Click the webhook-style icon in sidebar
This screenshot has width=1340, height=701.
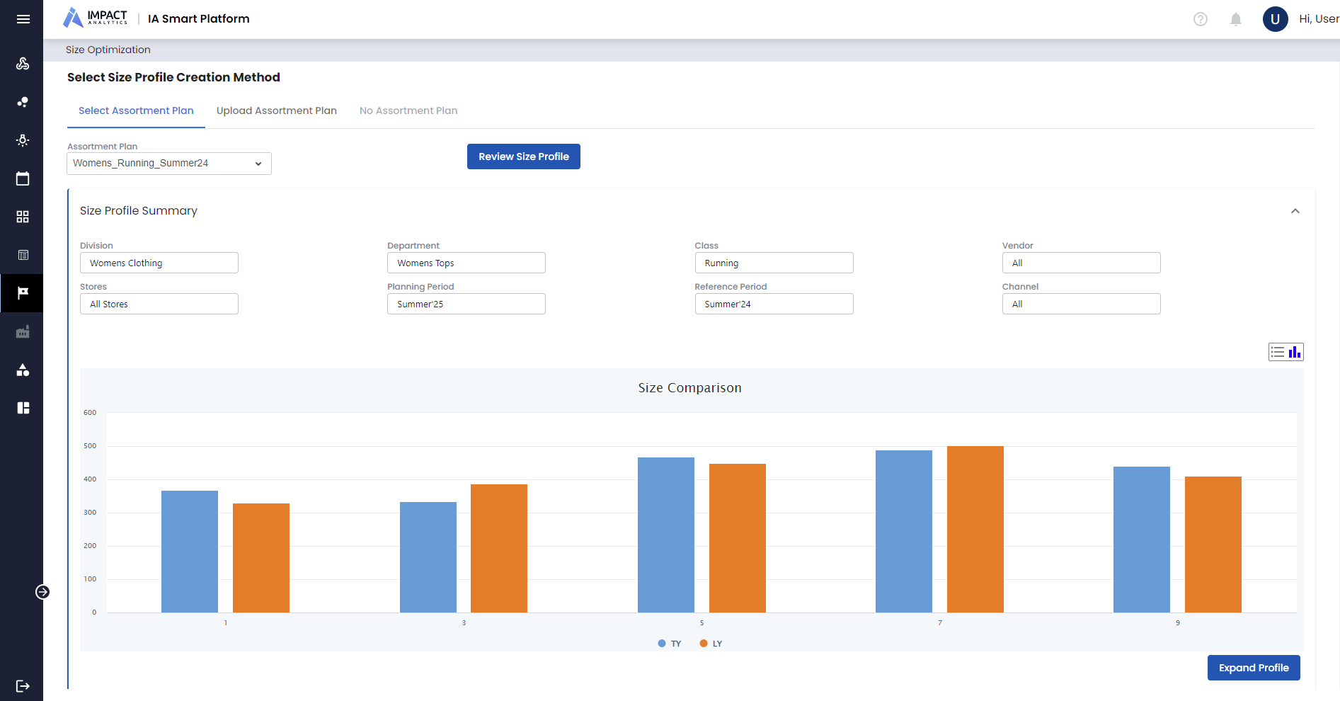tap(23, 64)
